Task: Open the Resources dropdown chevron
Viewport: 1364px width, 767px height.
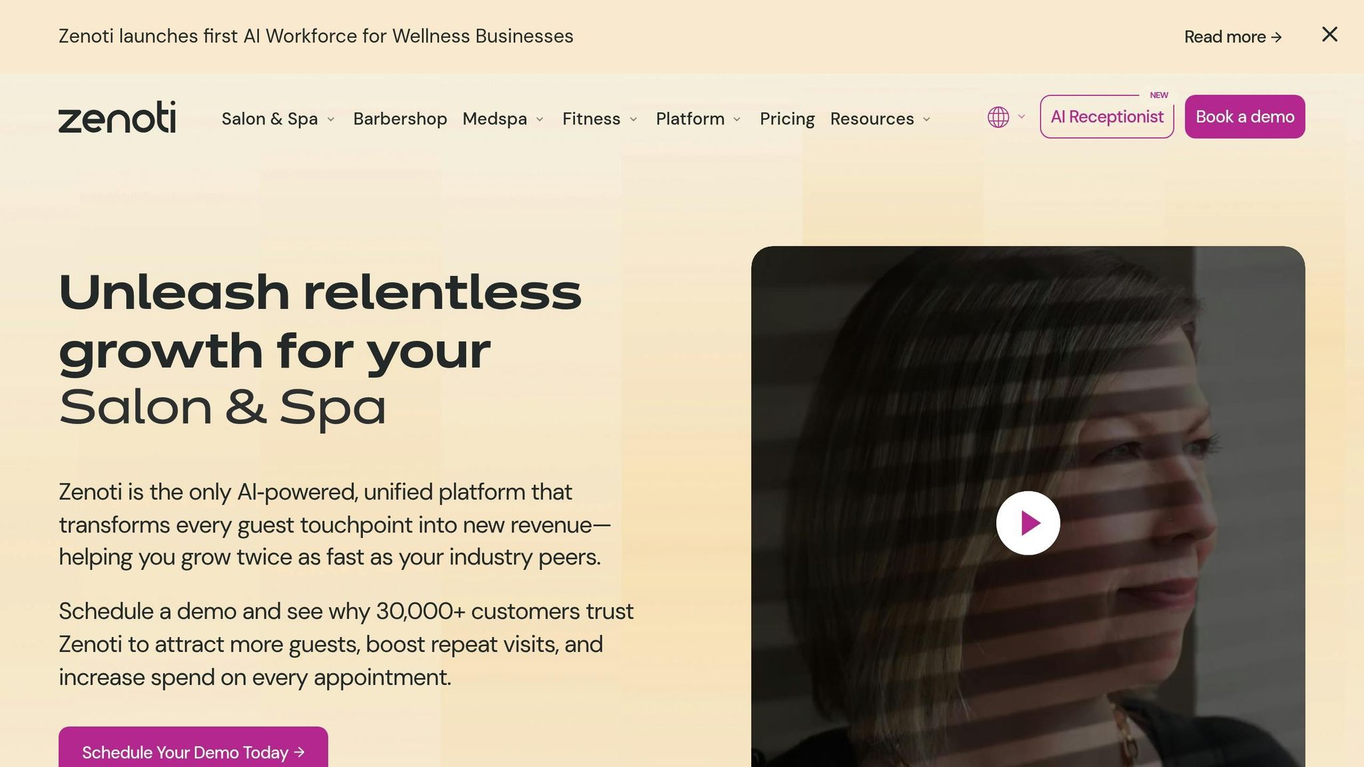Action: pos(926,119)
